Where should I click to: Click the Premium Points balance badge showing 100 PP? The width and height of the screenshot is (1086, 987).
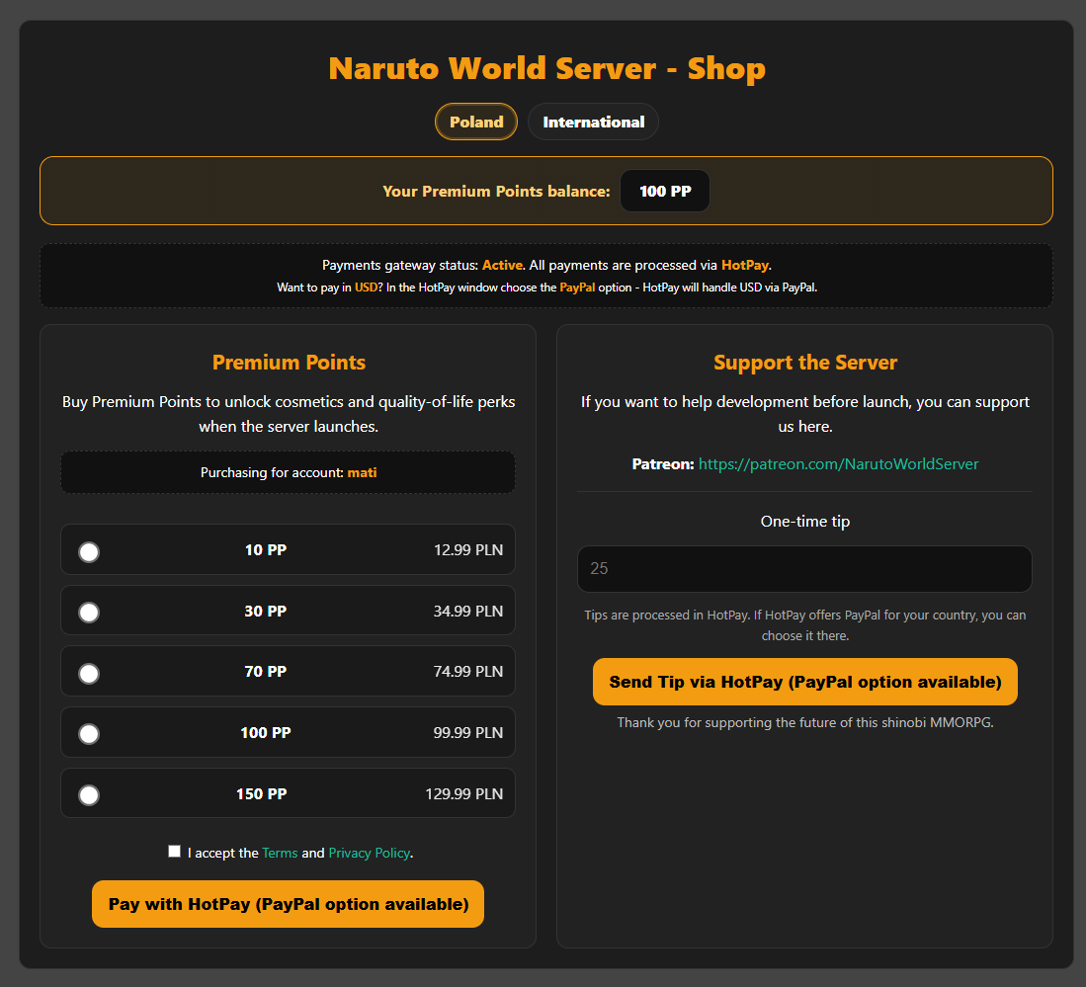(664, 190)
